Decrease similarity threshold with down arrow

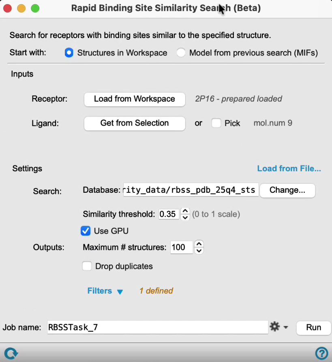click(x=185, y=217)
